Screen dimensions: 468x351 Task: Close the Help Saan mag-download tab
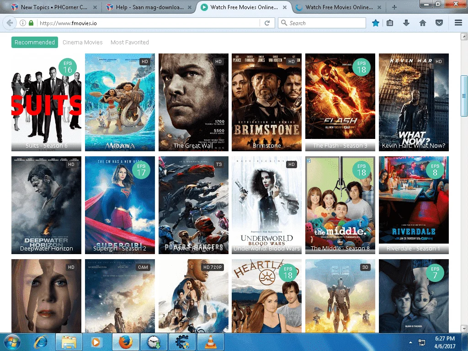[190, 7]
